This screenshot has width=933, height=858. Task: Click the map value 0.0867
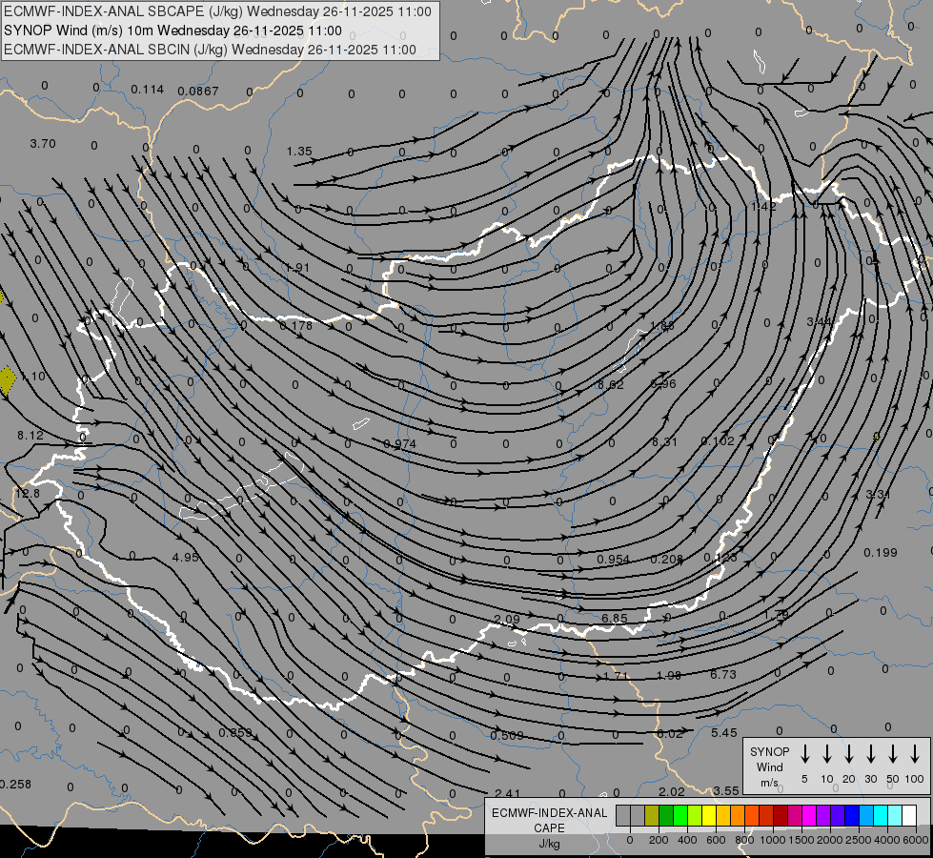click(198, 92)
